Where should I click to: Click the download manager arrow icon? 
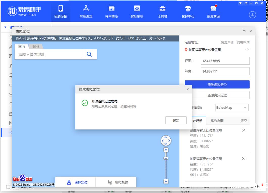tap(252, 15)
